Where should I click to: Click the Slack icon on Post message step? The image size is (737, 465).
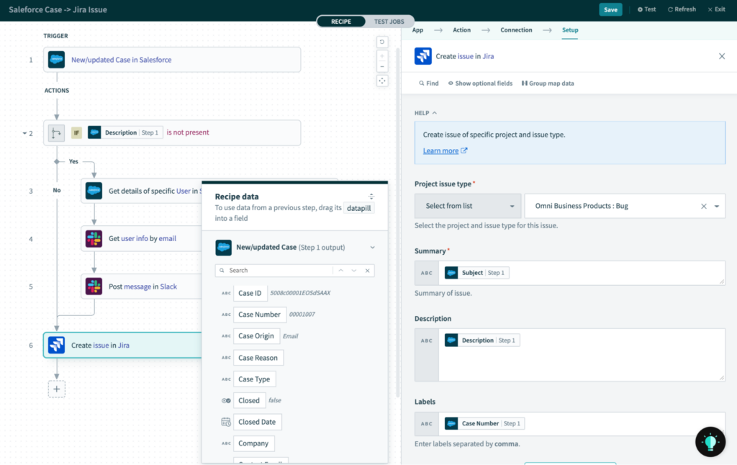(94, 286)
